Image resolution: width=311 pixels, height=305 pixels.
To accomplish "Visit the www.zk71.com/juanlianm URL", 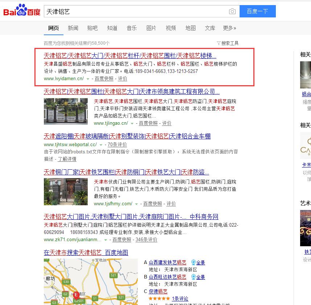I will (x=72, y=239).
